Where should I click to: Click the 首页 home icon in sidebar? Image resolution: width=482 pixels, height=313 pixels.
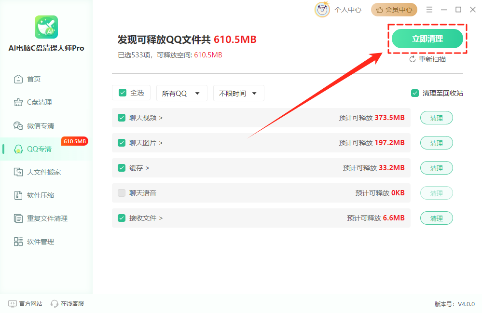[18, 79]
